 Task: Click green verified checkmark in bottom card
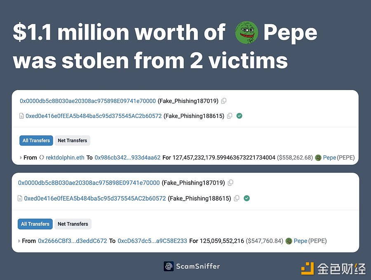pyautogui.click(x=247, y=198)
